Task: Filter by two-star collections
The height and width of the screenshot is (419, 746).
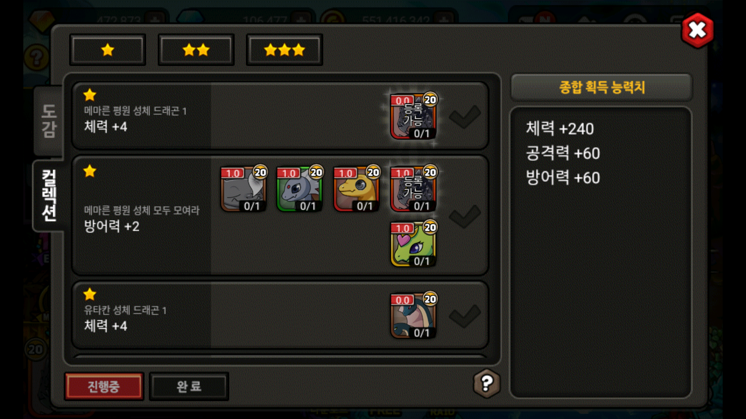Action: coord(196,50)
